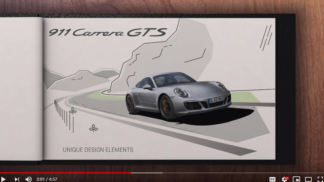Mute the video volume

point(29,179)
